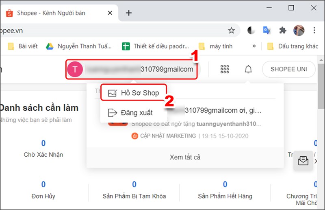Screen dimensions: 325x210
Task: Bookmark this page with the star icon
Action: click(231, 31)
